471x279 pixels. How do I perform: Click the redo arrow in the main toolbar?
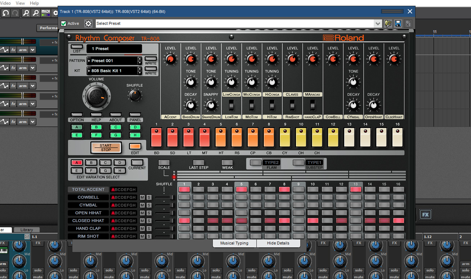point(15,13)
